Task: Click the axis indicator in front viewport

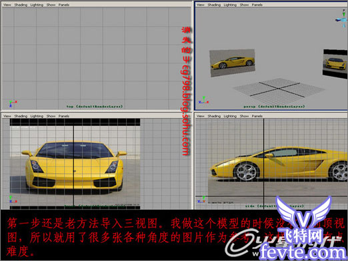Action: click(13, 199)
